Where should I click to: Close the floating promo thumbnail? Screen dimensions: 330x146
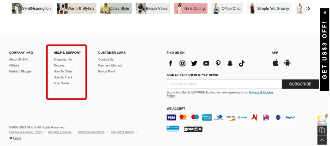(327, 116)
